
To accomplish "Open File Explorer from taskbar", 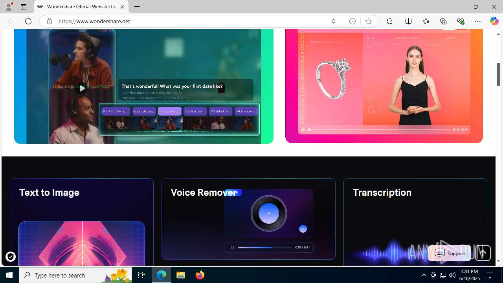I will pyautogui.click(x=181, y=275).
